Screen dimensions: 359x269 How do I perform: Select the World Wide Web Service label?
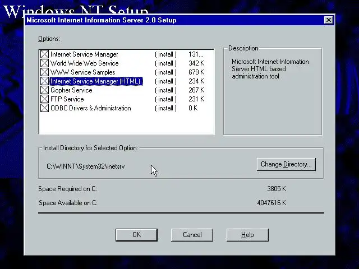click(x=85, y=63)
